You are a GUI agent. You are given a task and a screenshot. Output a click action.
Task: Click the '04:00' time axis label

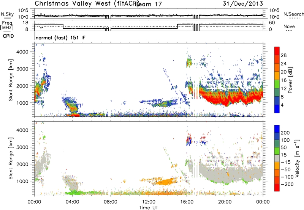coord(72,202)
